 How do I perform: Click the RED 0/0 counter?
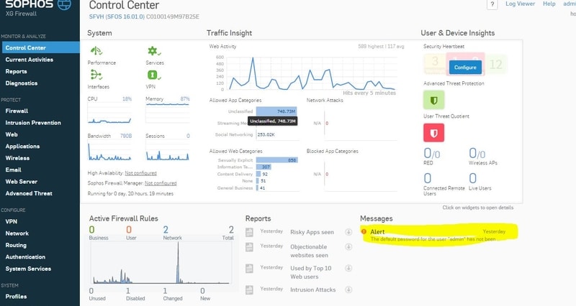pyautogui.click(x=431, y=154)
